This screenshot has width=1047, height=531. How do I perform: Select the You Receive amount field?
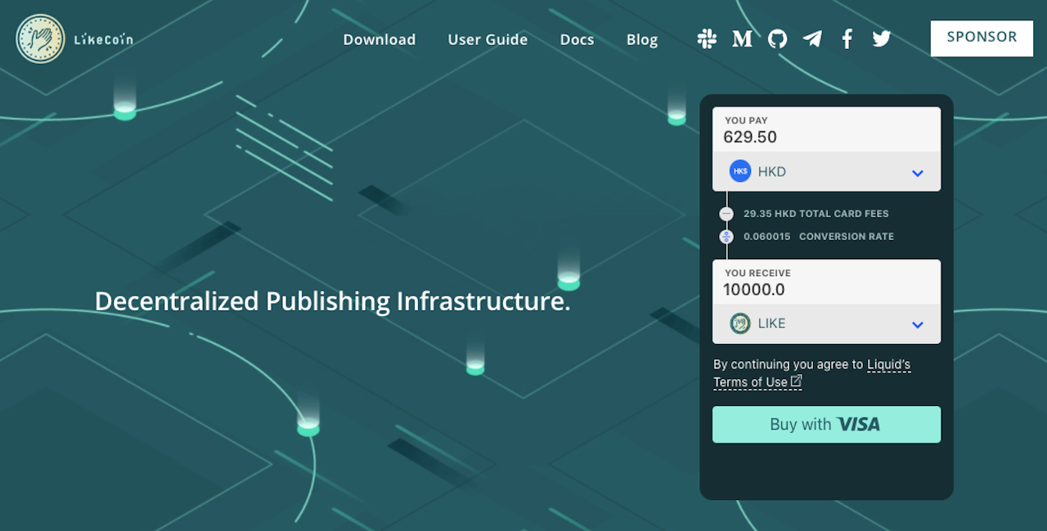click(x=826, y=289)
